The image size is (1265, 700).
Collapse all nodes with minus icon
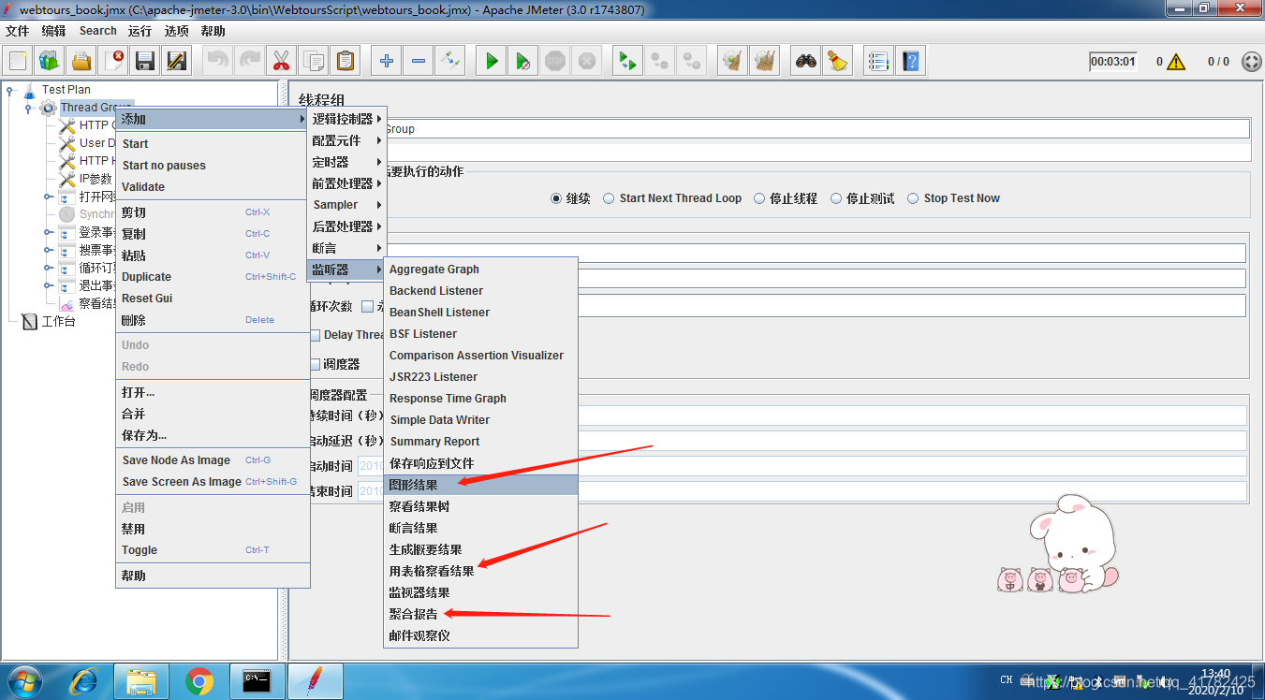pos(418,62)
